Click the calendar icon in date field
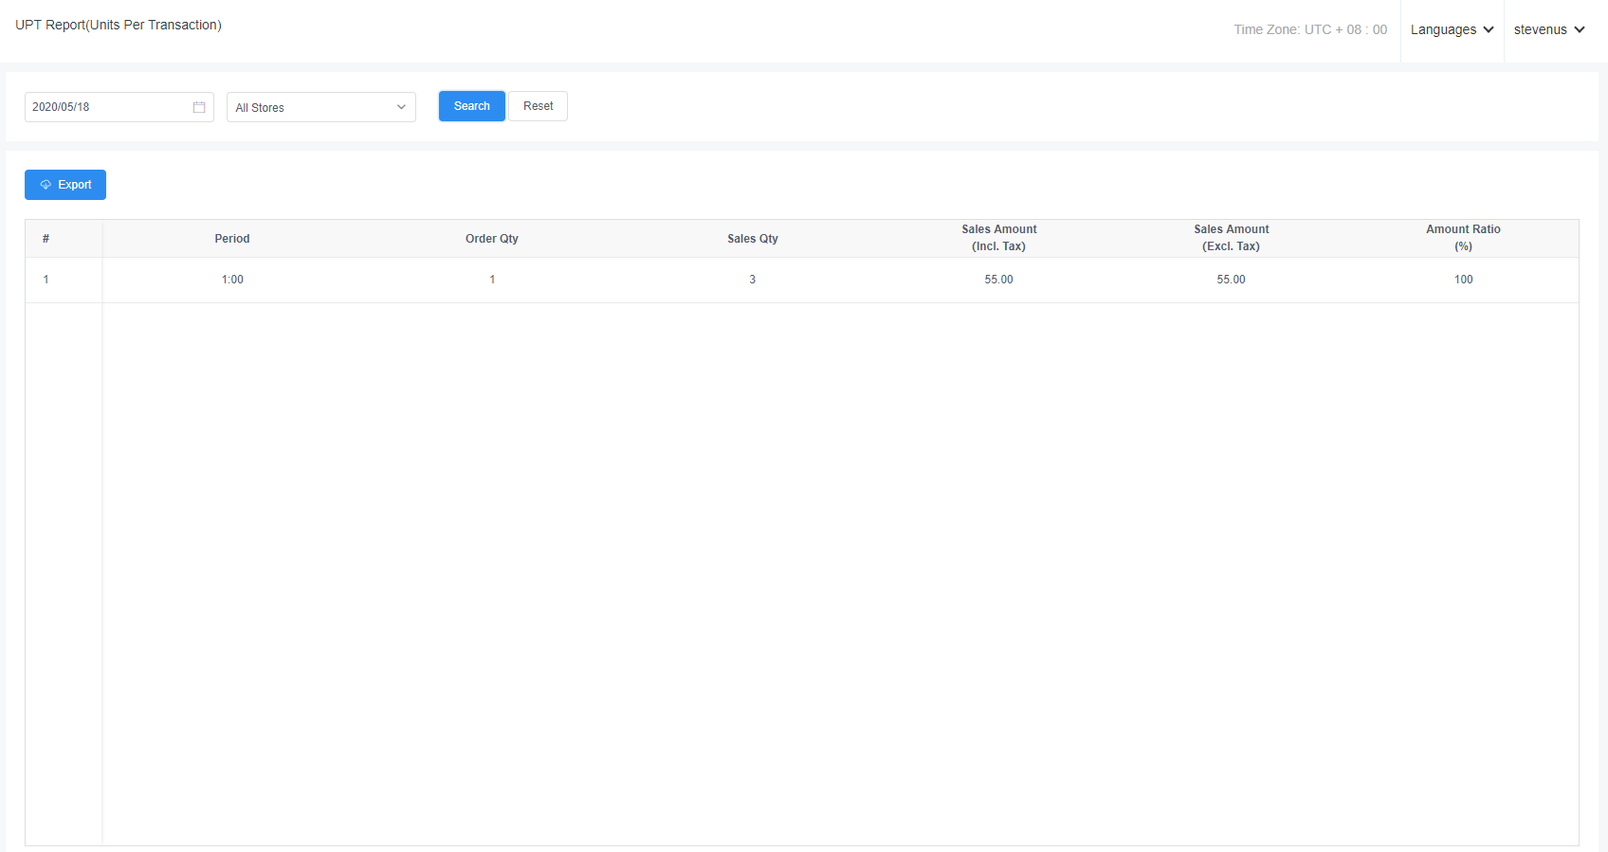The image size is (1608, 852). [x=199, y=107]
